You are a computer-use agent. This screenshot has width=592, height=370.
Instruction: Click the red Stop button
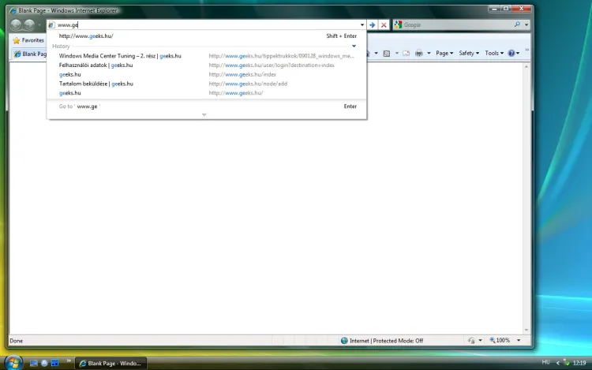(384, 25)
